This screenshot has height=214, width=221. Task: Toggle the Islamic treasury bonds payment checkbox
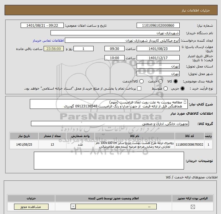(x=139, y=88)
